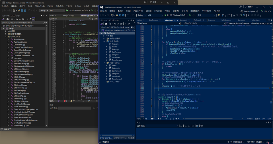Collapse all icon in SafeTensor Solution Explorer

[x=118, y=24]
